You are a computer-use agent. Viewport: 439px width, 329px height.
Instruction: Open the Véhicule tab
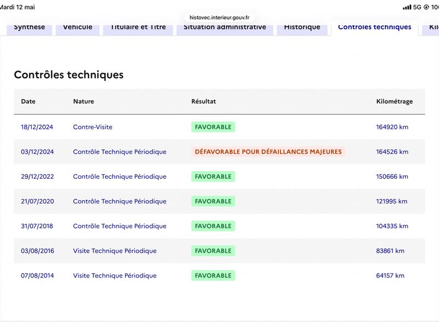click(x=77, y=29)
